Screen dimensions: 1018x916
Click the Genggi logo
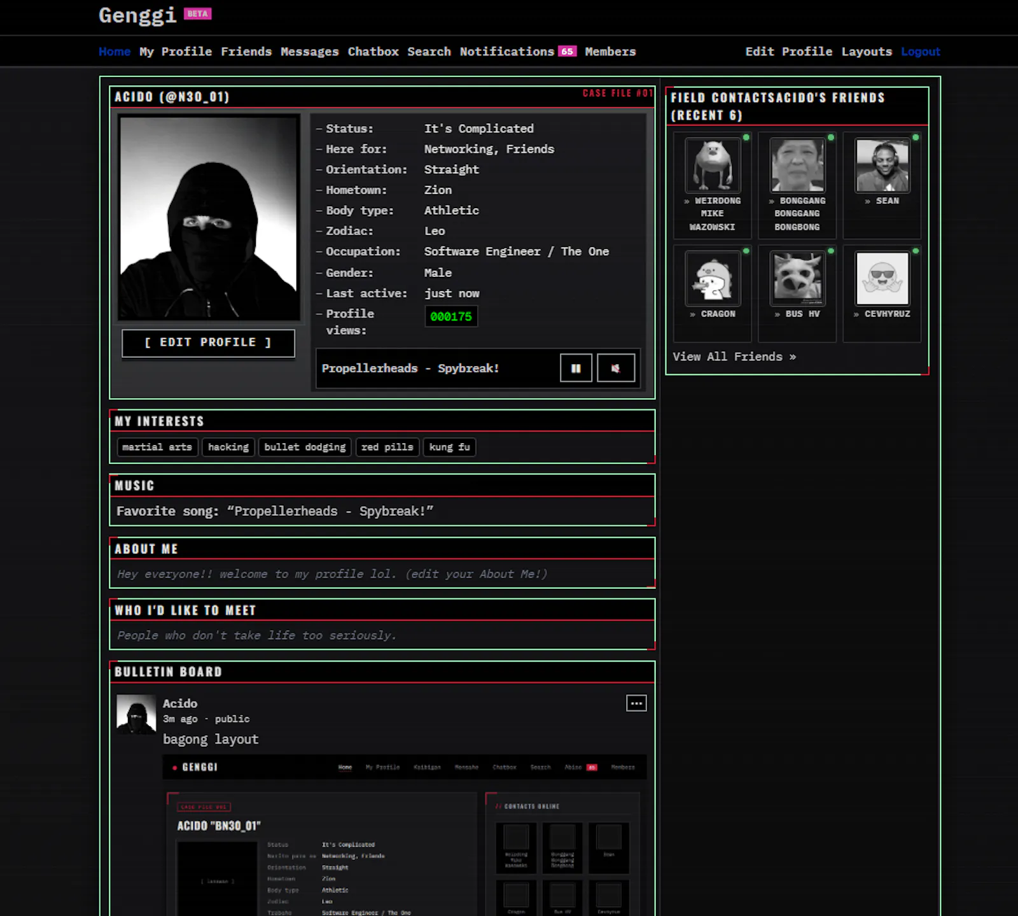click(x=137, y=15)
